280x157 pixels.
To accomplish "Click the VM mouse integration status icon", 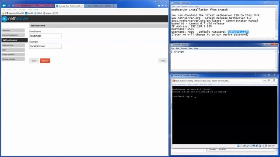I will [x=262, y=146].
